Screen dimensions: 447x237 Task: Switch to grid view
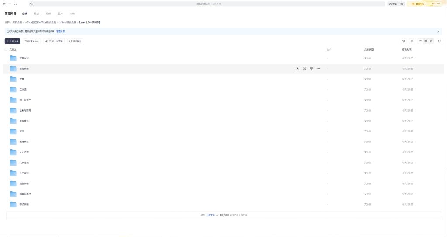click(426, 41)
